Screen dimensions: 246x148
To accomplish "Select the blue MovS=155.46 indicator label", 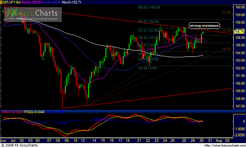I will [52, 2].
